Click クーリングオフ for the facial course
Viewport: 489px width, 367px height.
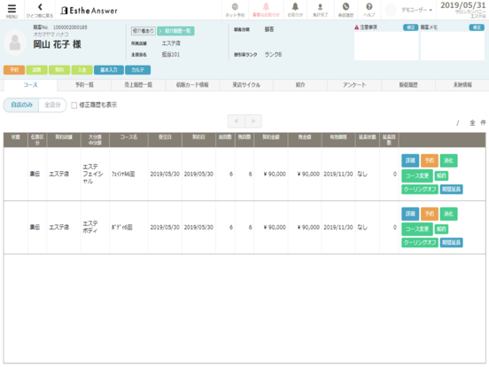click(x=420, y=189)
